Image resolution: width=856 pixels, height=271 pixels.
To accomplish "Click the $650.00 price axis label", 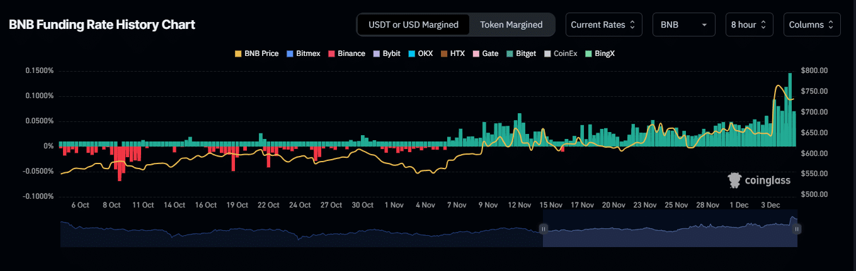I will click(x=814, y=133).
